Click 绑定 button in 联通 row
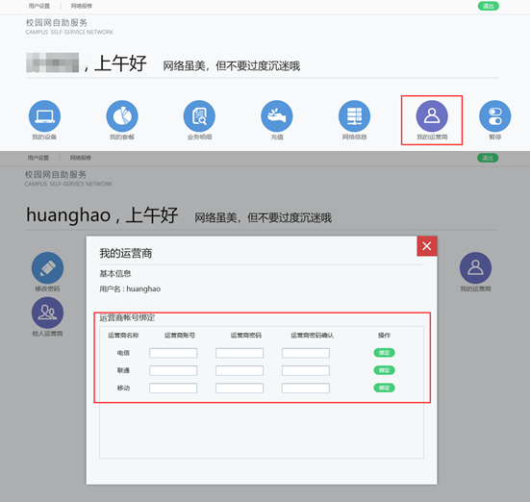This screenshot has width=530, height=502. point(384,370)
